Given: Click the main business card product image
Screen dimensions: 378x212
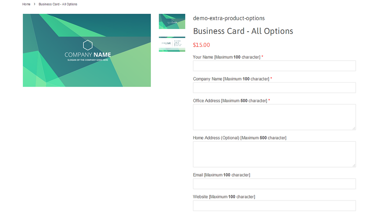Looking at the screenshot, I should (87, 50).
